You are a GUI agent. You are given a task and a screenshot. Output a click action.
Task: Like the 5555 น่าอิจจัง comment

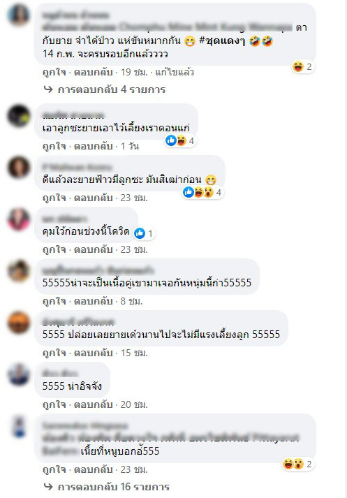coord(54,404)
